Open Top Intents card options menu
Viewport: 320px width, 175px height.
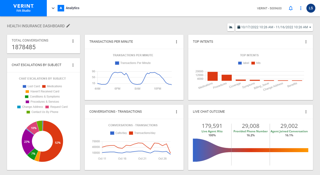[306, 42]
